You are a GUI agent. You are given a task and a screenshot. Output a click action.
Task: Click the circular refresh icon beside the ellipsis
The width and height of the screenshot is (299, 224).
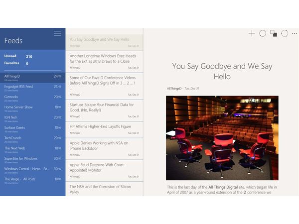coord(285,33)
